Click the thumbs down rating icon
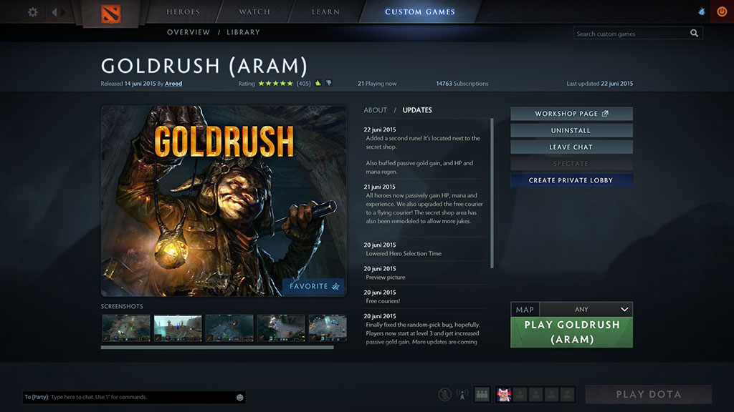This screenshot has width=734, height=412. point(328,84)
